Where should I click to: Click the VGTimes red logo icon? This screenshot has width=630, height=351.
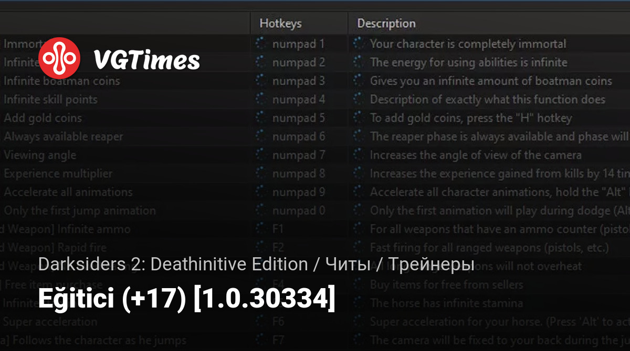[59, 59]
